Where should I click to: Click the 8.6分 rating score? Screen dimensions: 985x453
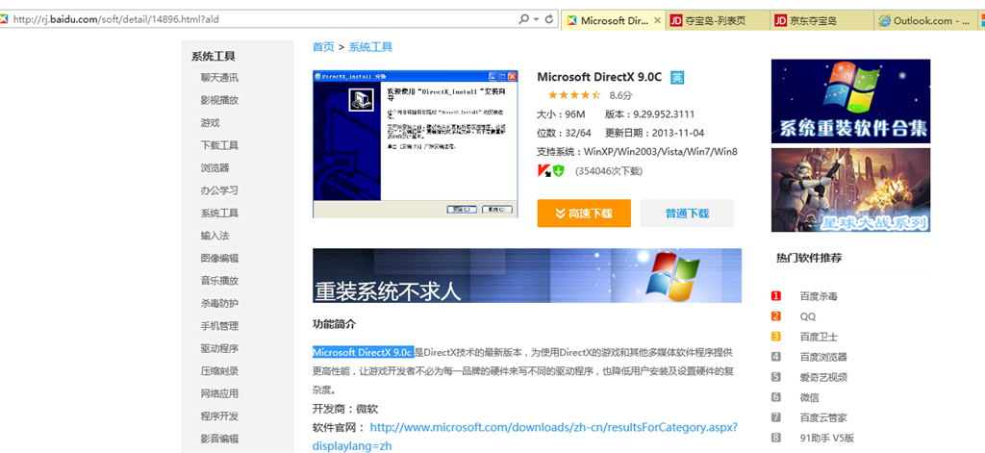[620, 96]
